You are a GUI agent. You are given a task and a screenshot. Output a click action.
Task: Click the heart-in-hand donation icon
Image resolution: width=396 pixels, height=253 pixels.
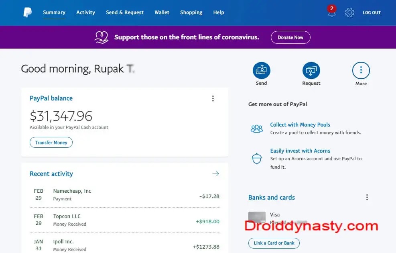(x=101, y=37)
